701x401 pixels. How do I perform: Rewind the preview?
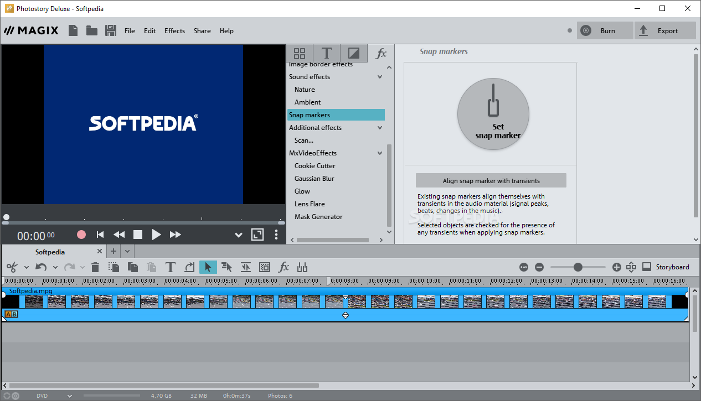(x=119, y=235)
